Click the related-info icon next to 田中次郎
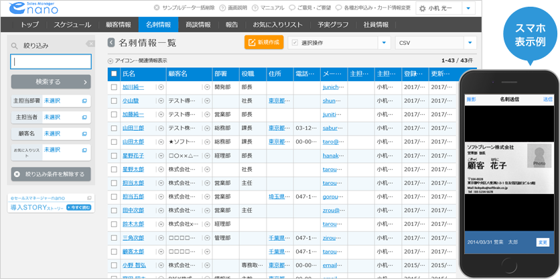The image size is (560, 279). (x=161, y=211)
